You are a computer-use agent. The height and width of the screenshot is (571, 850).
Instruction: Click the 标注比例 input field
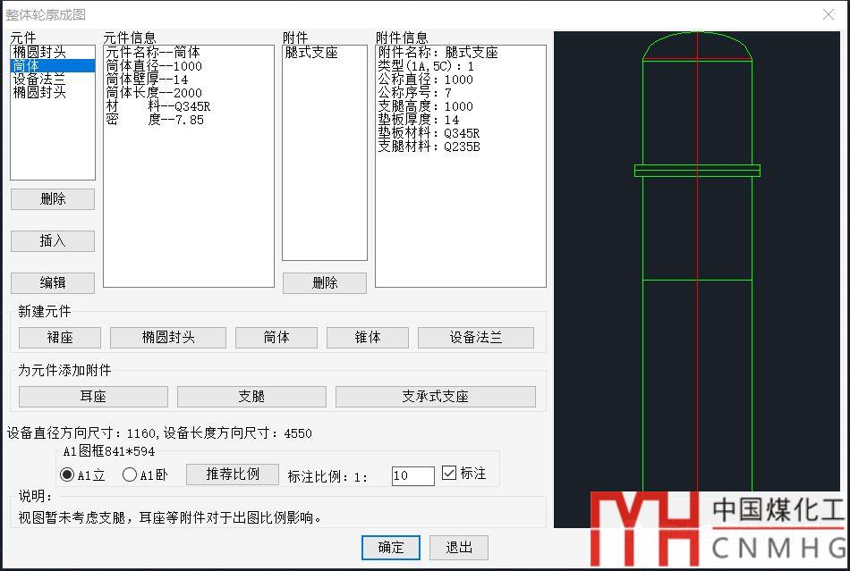[x=413, y=475]
